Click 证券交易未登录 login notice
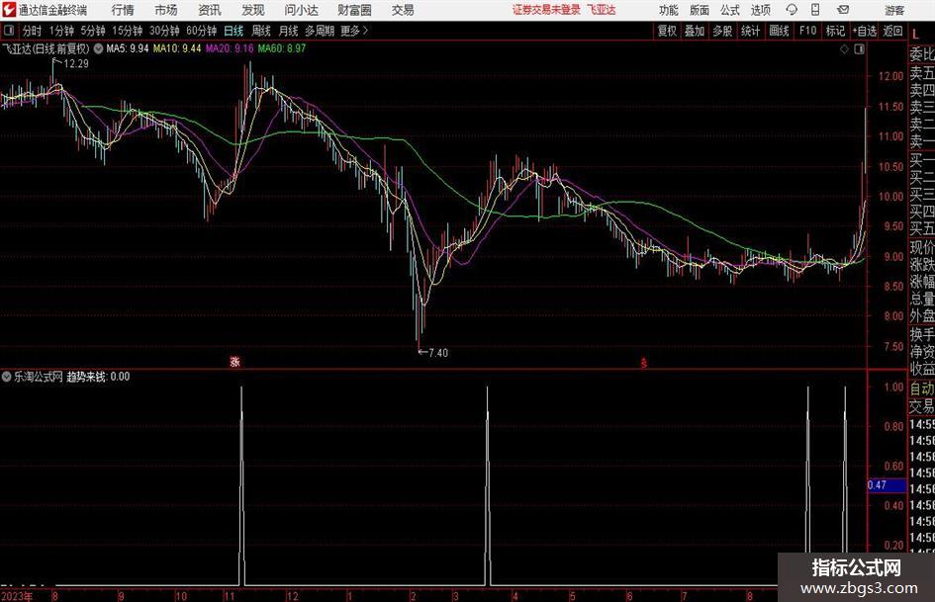Viewport: 935px width, 602px height. pos(546,10)
